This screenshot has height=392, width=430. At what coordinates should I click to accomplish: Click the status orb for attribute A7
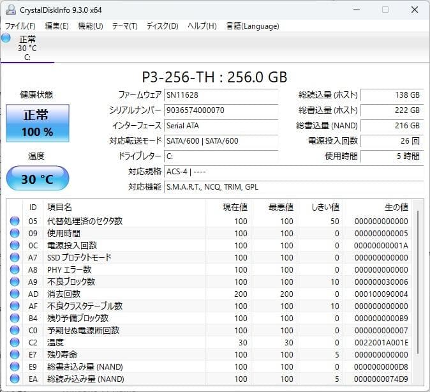click(15, 257)
